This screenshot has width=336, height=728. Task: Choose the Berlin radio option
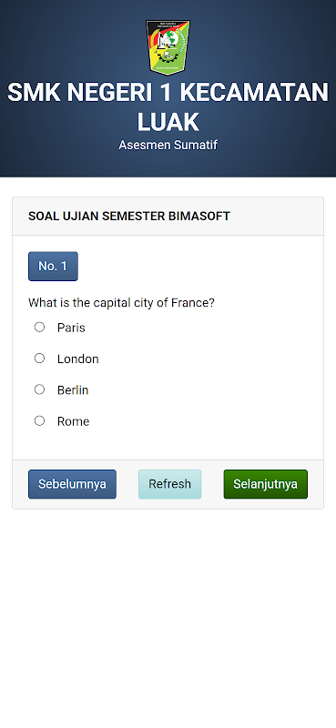[x=39, y=389]
